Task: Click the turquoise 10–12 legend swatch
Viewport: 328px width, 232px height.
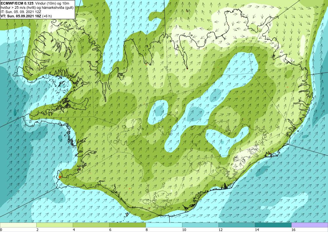Action: (200, 225)
